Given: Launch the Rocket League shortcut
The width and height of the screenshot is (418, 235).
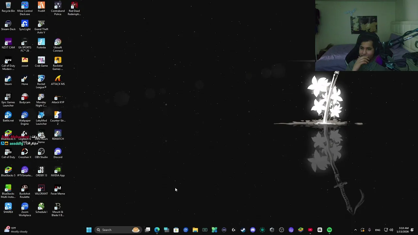Looking at the screenshot, I should coord(41,82).
